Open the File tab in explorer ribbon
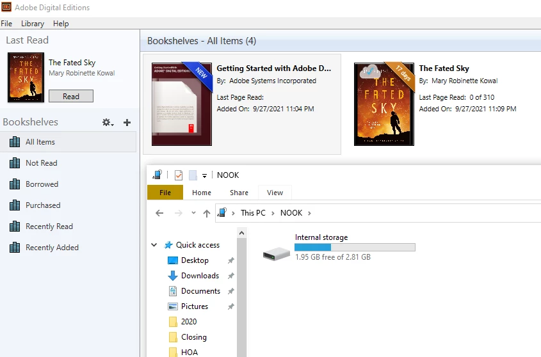Viewport: 541px width, 357px height. coord(165,193)
